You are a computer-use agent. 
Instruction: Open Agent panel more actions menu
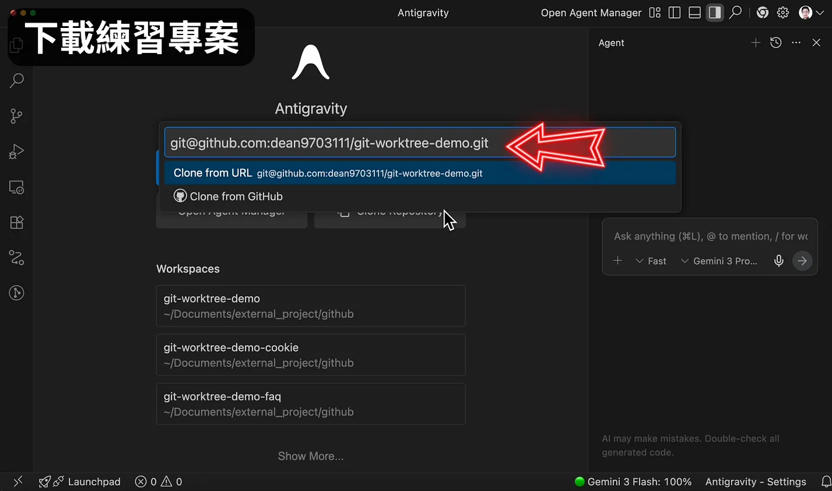point(796,43)
